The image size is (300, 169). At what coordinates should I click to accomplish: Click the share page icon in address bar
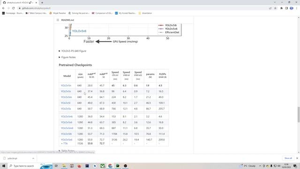pos(270,8)
